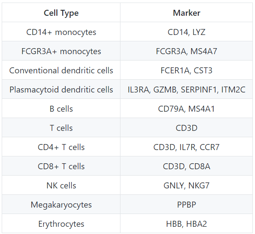Select the T cells row label

tap(61, 128)
